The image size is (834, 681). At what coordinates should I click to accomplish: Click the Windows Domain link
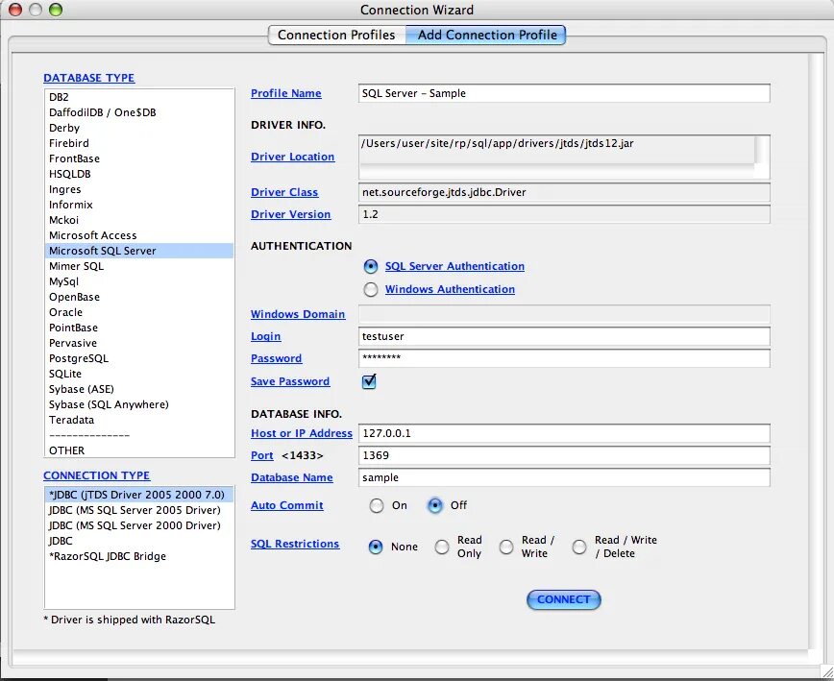tap(298, 314)
